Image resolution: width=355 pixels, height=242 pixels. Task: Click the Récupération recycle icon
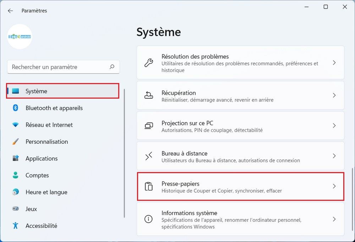click(x=148, y=95)
